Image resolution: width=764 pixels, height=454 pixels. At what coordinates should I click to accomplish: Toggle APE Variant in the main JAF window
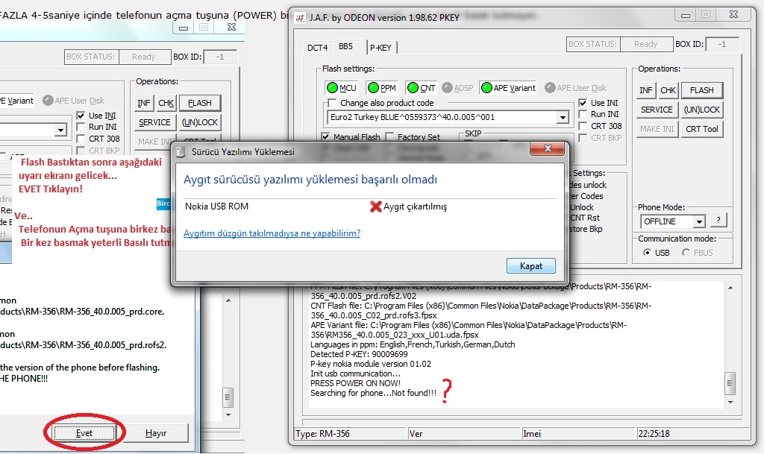point(508,87)
